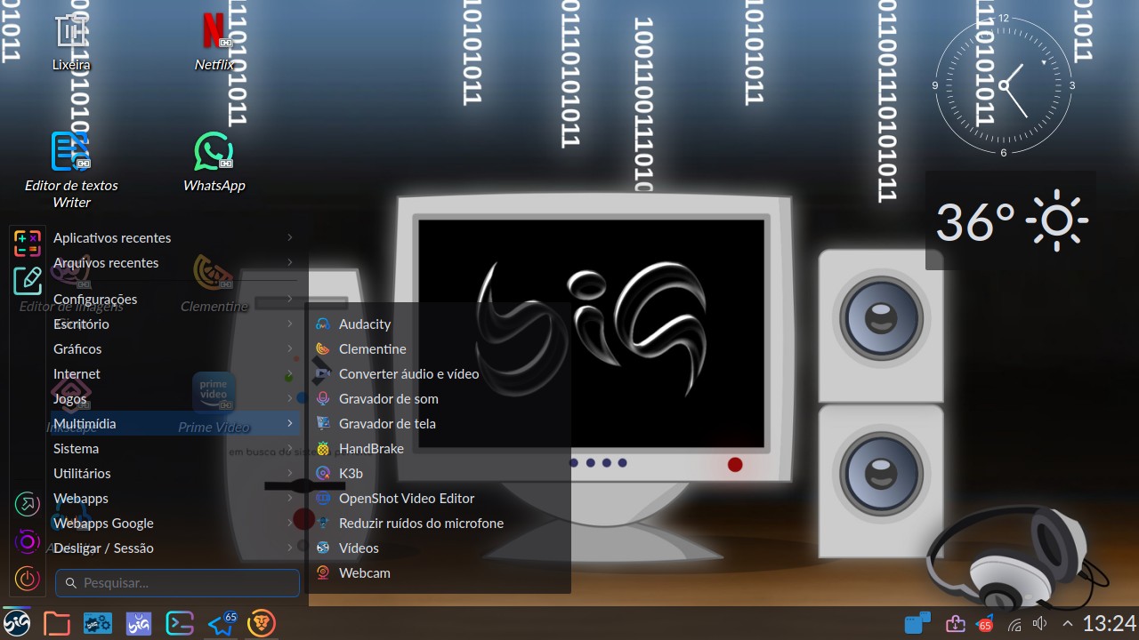Expand the Escritório category arrow
1139x640 pixels.
click(x=290, y=324)
